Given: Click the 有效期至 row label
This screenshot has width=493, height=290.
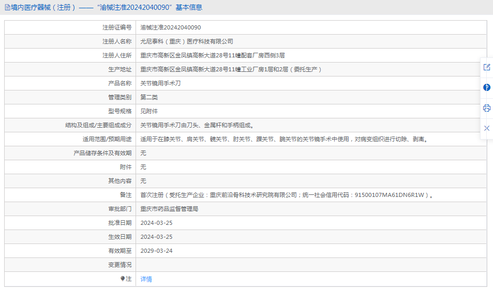Looking at the screenshot, I should [120, 251].
